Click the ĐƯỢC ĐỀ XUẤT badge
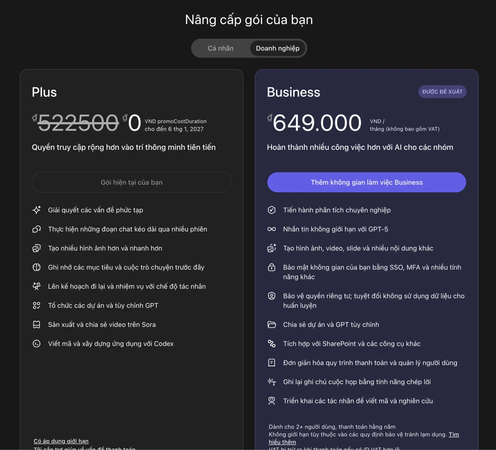This screenshot has width=496, height=450. (x=442, y=92)
